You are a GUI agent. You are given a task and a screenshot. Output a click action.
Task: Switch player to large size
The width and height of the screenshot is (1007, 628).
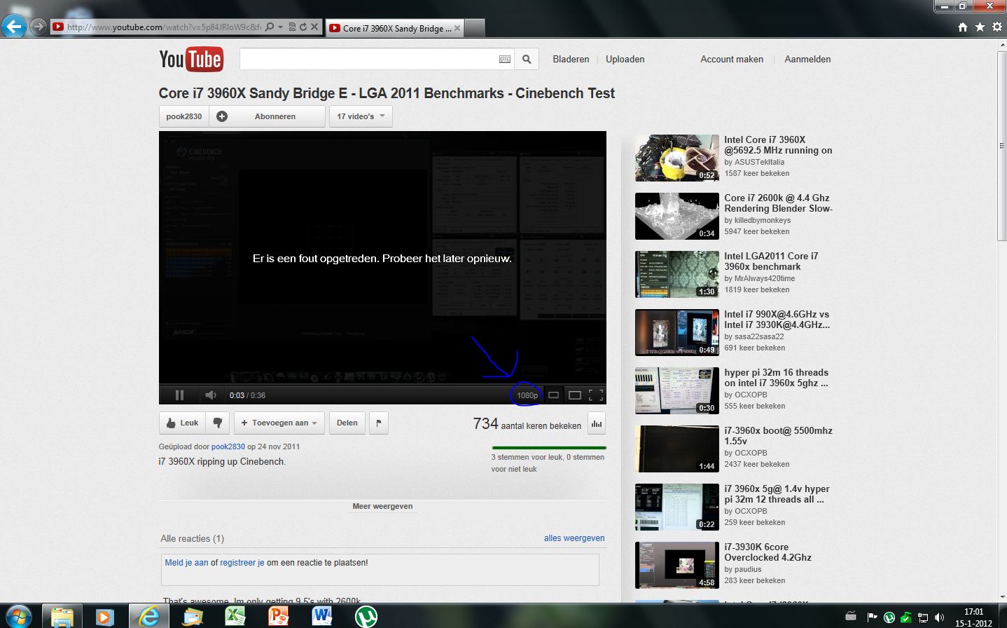[x=574, y=395]
